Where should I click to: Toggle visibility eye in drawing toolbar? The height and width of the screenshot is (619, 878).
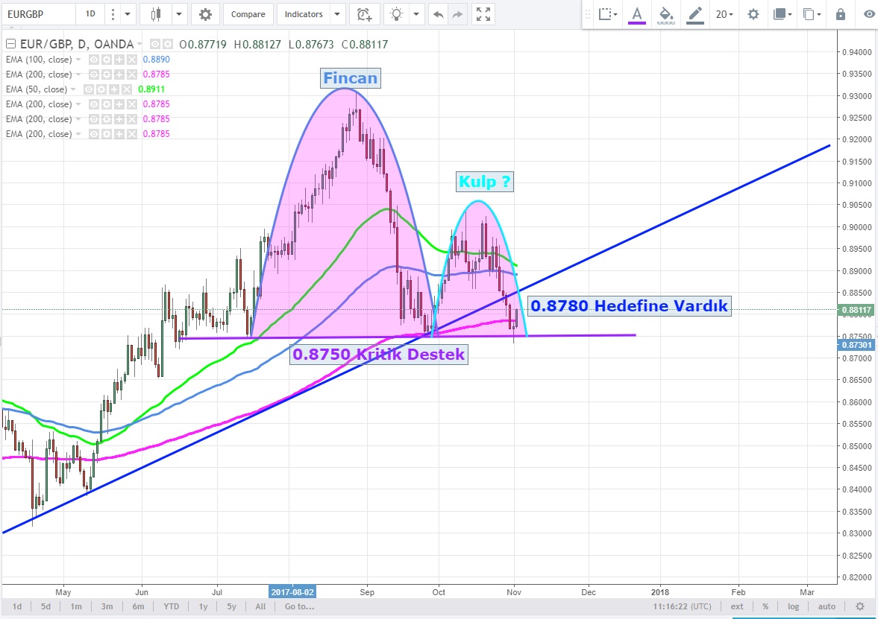pyautogui.click(x=868, y=14)
